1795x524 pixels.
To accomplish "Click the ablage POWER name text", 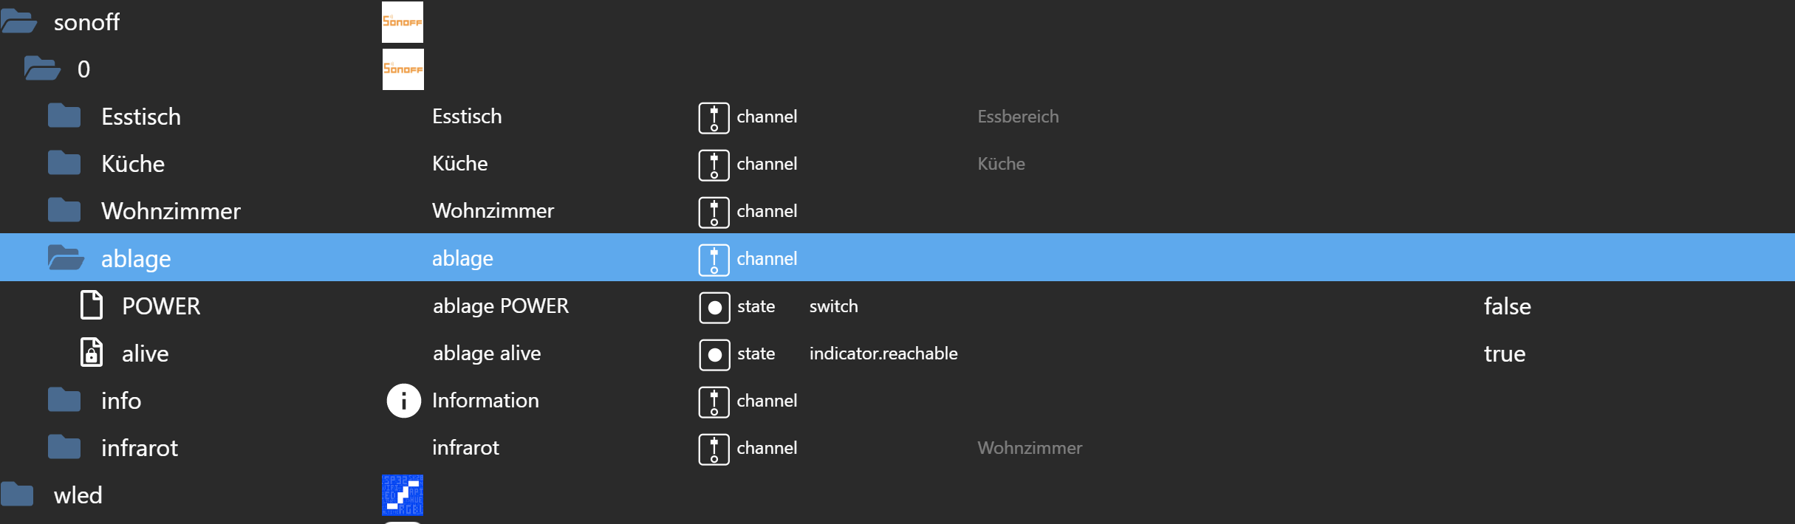I will [x=500, y=306].
